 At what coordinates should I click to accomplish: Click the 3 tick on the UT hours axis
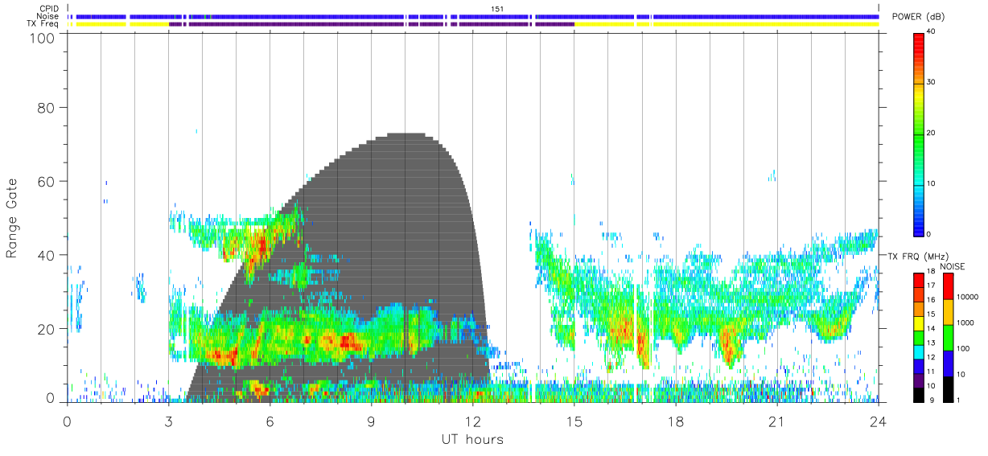pos(169,421)
